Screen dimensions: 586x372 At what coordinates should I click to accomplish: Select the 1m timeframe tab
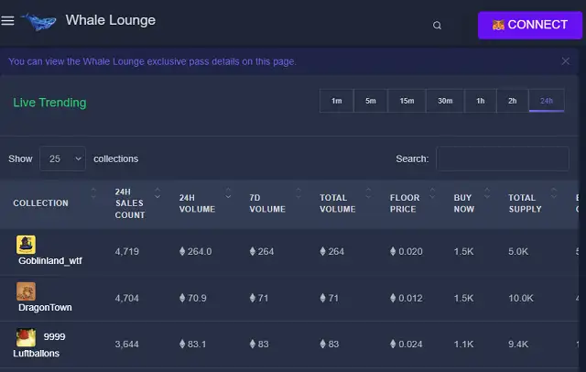[337, 101]
